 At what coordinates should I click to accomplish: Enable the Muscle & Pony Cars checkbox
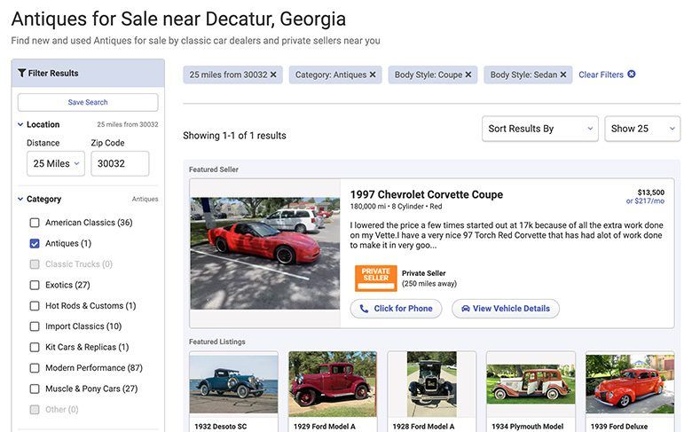pos(35,389)
